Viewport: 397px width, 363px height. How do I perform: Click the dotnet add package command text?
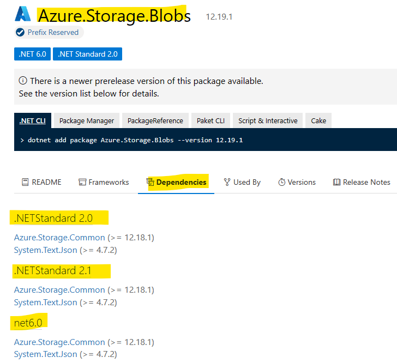[x=135, y=140]
